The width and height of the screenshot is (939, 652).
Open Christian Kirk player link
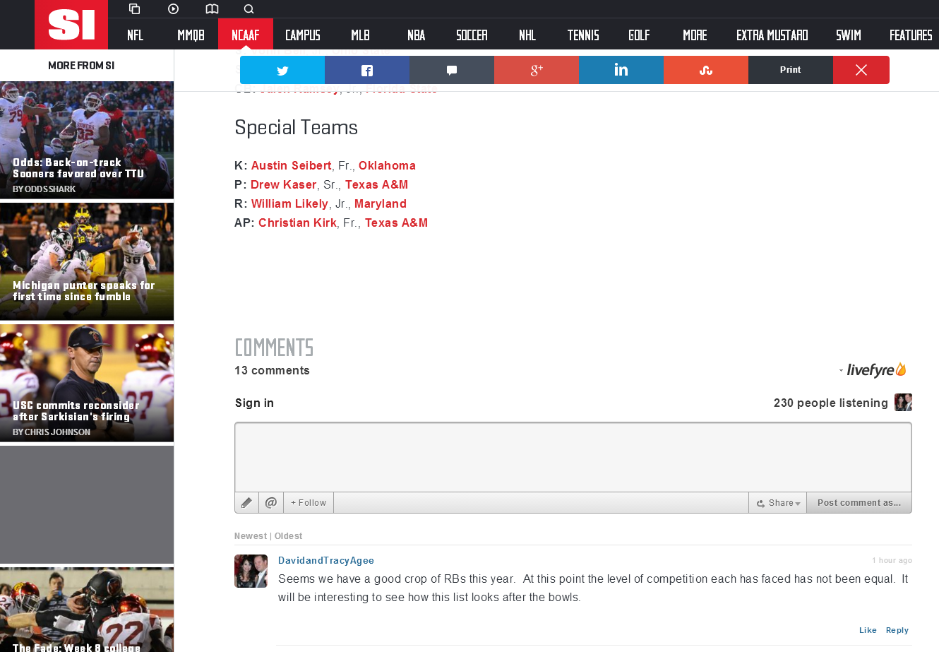point(298,223)
